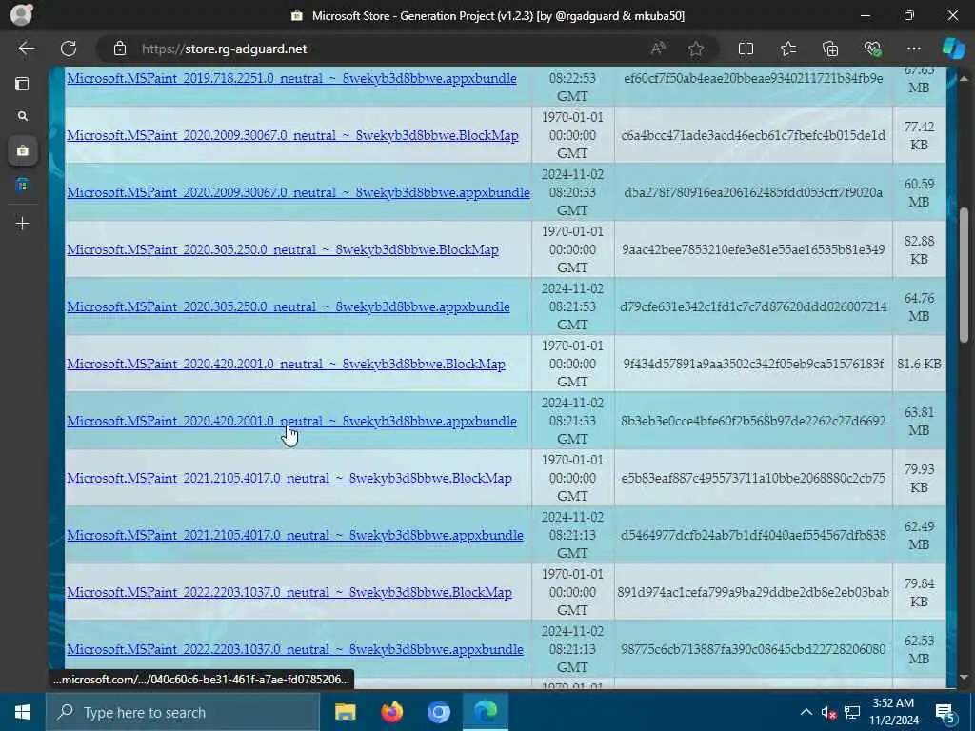The width and height of the screenshot is (975, 731).
Task: Click the vertical scrollbar thumb
Action: (964, 275)
